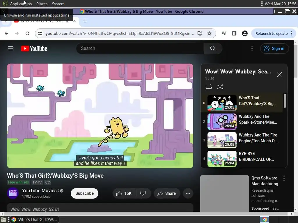Close the Wow! Wow! Wubbzy playlist panel
The image size is (298, 223).
pyautogui.click(x=280, y=74)
